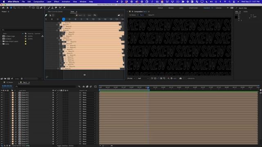Toggle quality switch on layer 2
262x147 pixels.
[x=57, y=95]
